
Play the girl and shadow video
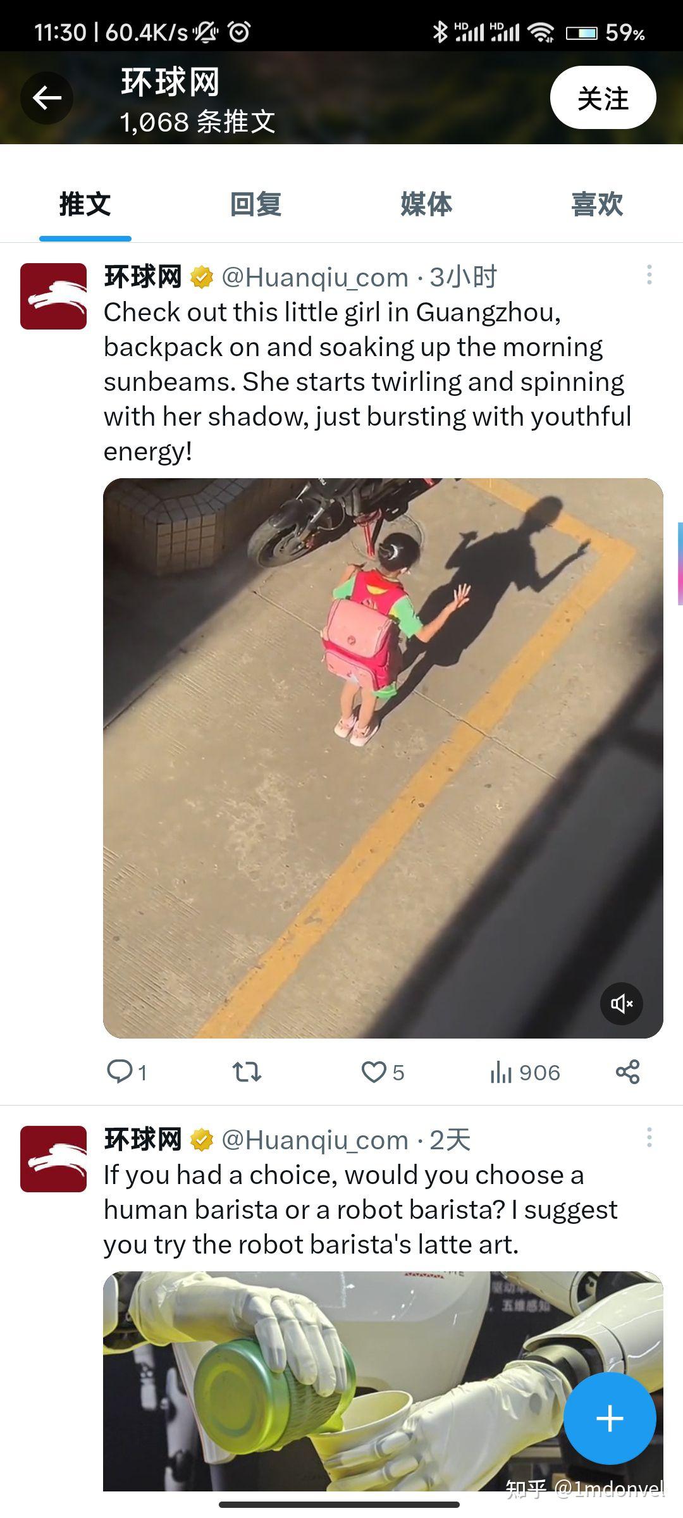(x=383, y=758)
